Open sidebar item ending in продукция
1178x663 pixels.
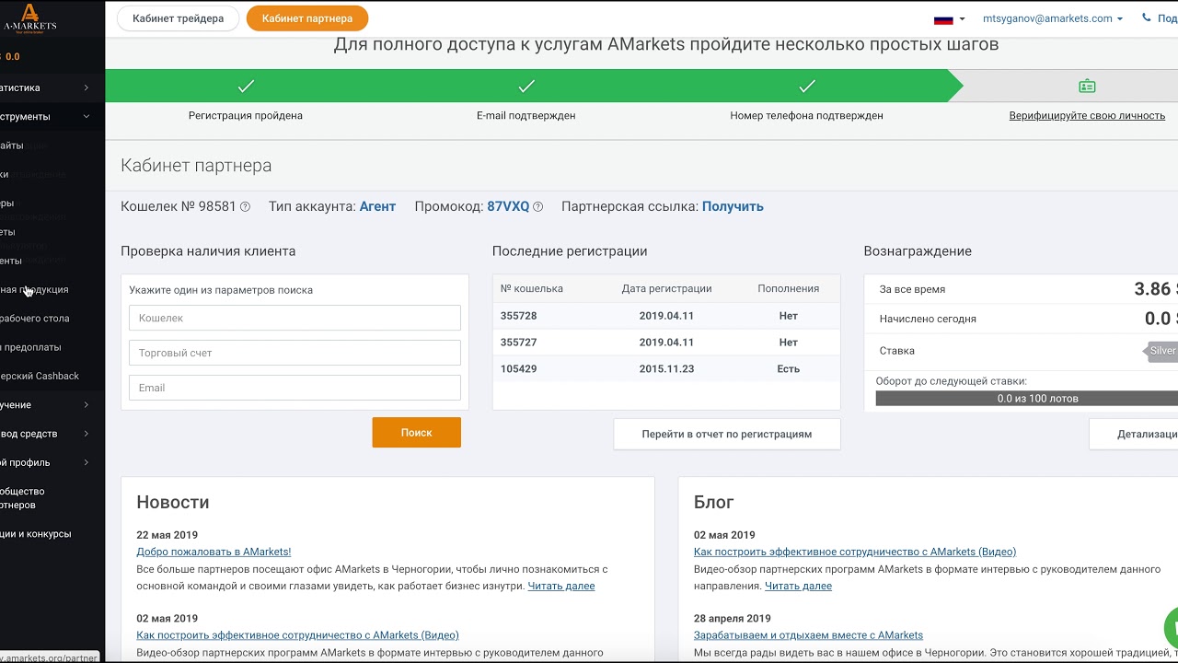[35, 289]
